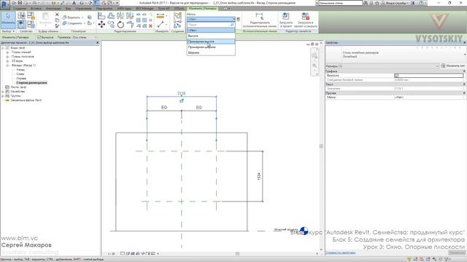The height and width of the screenshot is (262, 467).
Task: Click the Copy tool icon beside Move
Action: click(111, 24)
